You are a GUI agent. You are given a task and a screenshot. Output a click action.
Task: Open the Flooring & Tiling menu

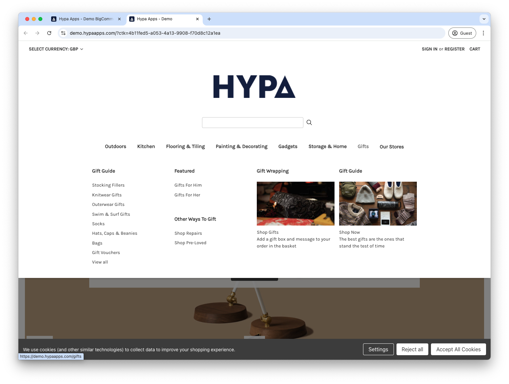coord(185,146)
